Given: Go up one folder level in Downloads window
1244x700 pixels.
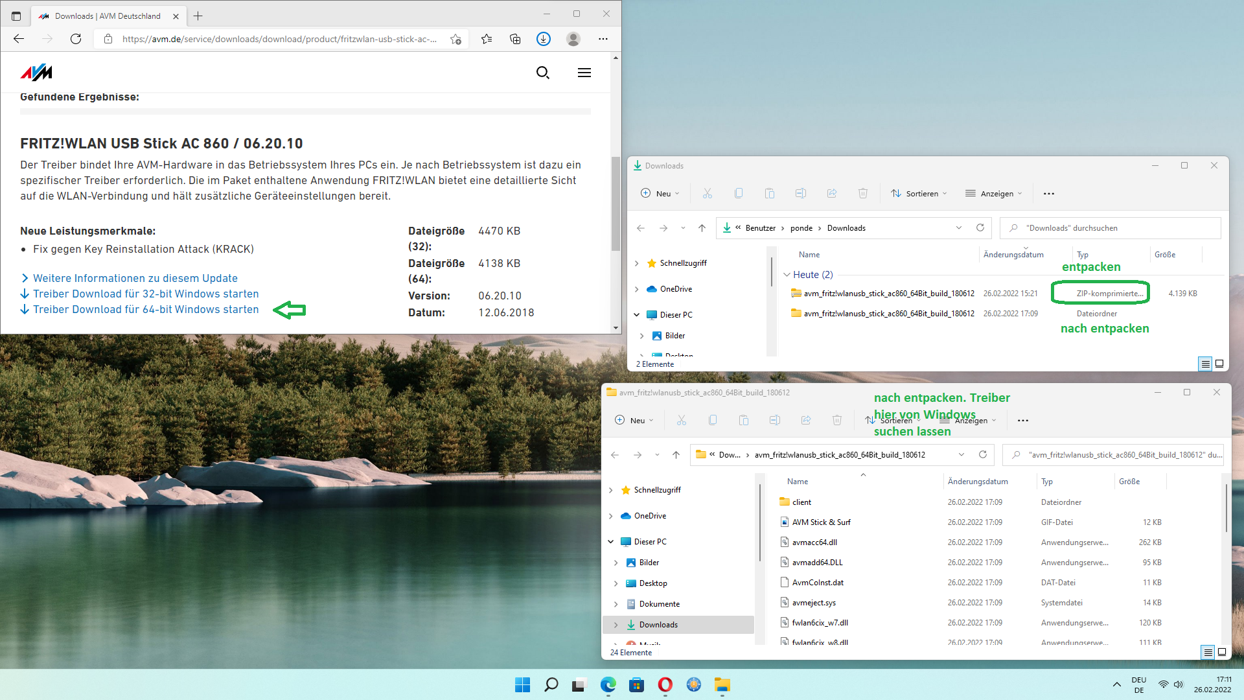Looking at the screenshot, I should click(702, 227).
